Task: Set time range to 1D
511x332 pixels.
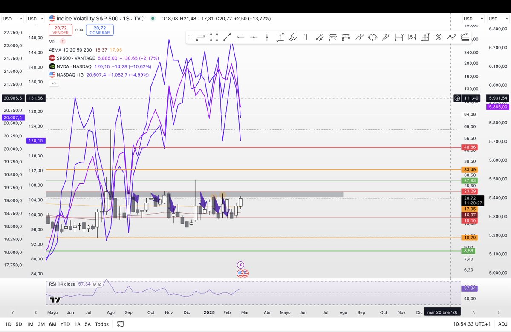Action: pos(8,324)
